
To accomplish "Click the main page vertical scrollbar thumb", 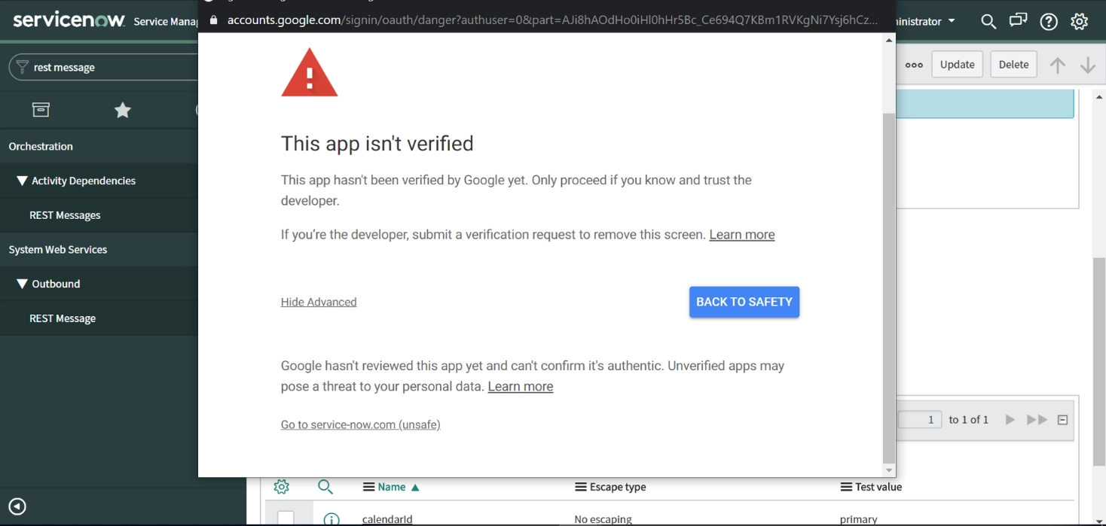I will pyautogui.click(x=1099, y=361).
